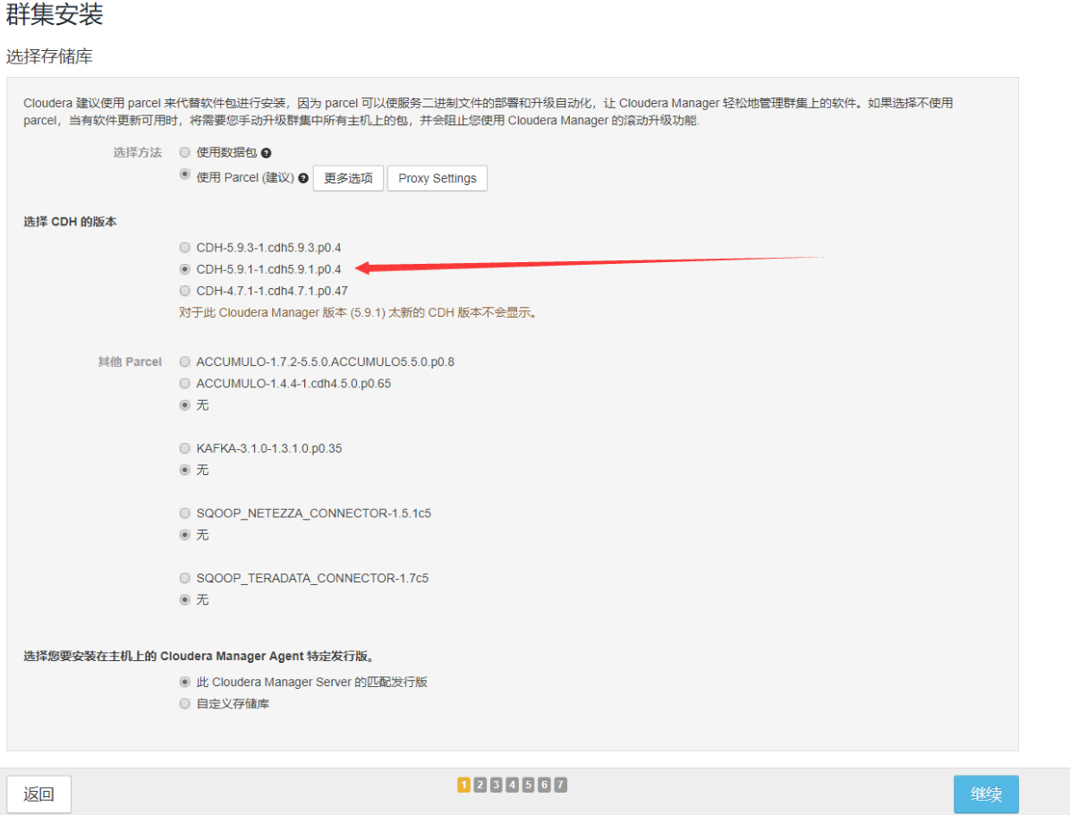Click the 选择存储库 subtitle
Image resolution: width=1070 pixels, height=815 pixels.
49,56
